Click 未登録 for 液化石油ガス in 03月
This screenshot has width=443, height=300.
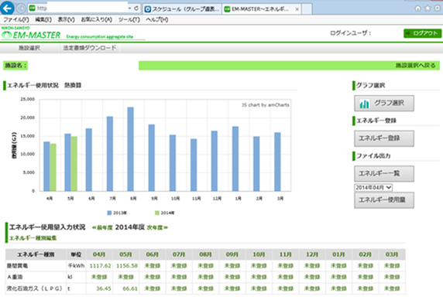tap(392, 288)
